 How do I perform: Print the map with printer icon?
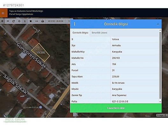click(43, 21)
